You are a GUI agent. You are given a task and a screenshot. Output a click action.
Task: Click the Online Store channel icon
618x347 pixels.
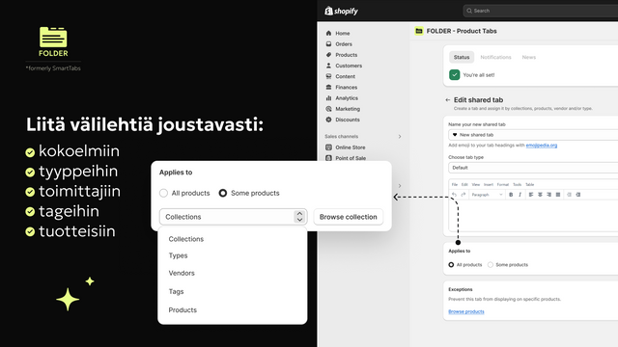[x=328, y=147]
